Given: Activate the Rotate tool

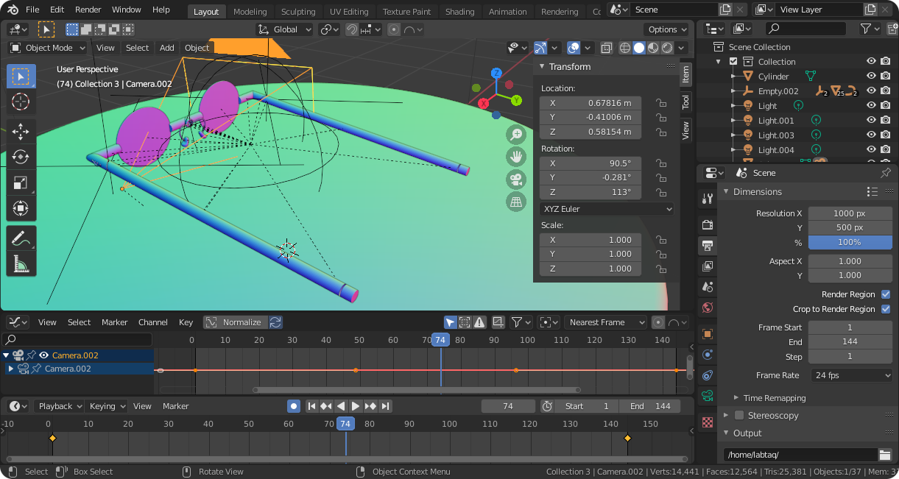Looking at the screenshot, I should coord(21,157).
